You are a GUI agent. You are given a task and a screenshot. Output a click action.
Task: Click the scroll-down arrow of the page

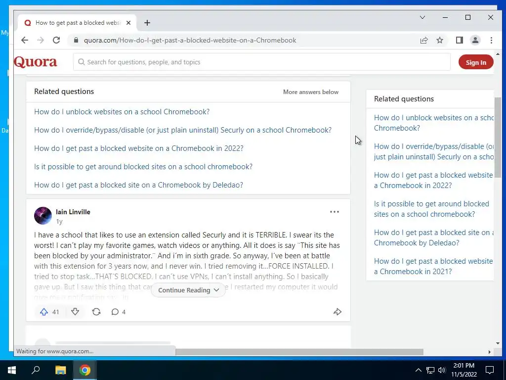(x=498, y=343)
